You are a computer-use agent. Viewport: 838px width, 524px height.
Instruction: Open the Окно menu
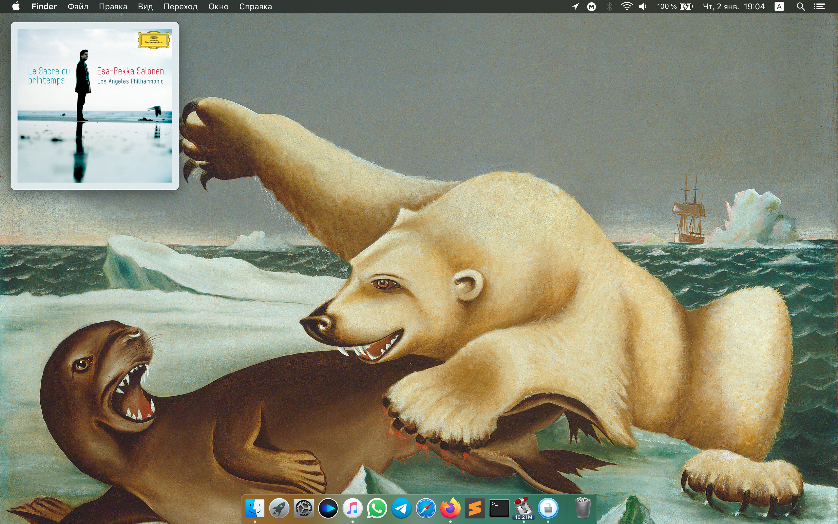click(x=218, y=7)
